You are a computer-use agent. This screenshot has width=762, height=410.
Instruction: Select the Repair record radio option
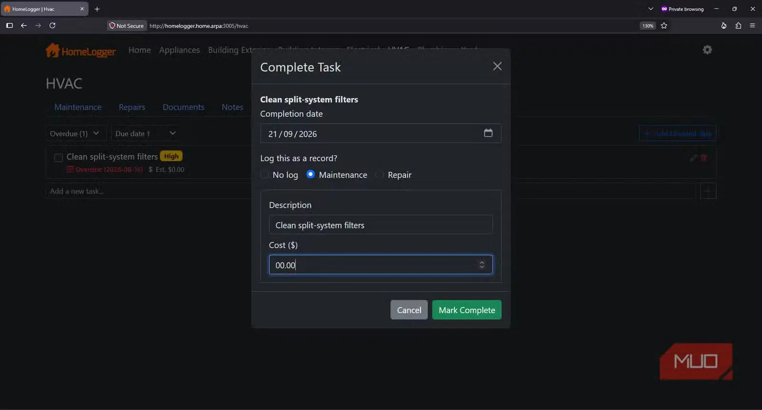[x=380, y=175]
